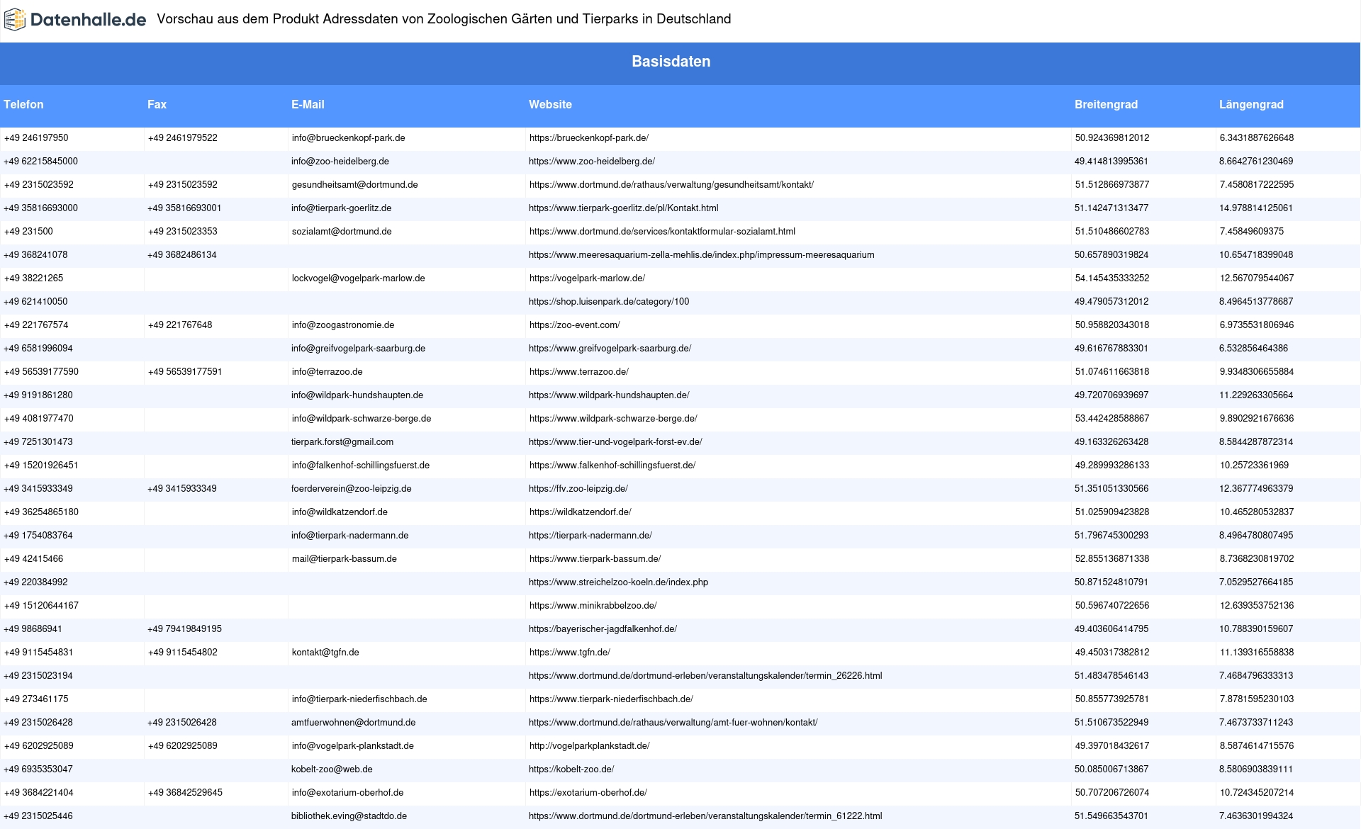Open the vogelpark-marlow.de website link
Viewport: 1361px width, 829px height.
pos(587,278)
